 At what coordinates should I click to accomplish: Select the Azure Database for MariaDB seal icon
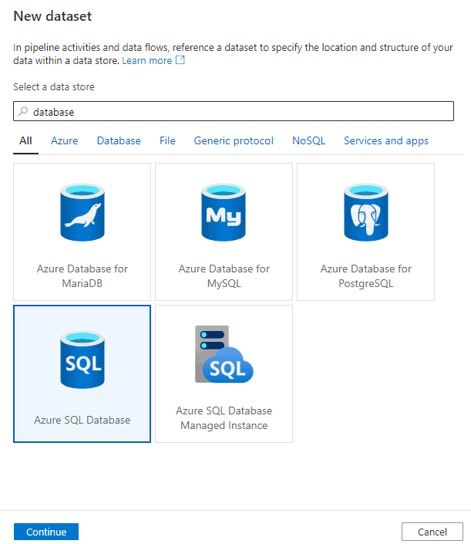pos(82,212)
